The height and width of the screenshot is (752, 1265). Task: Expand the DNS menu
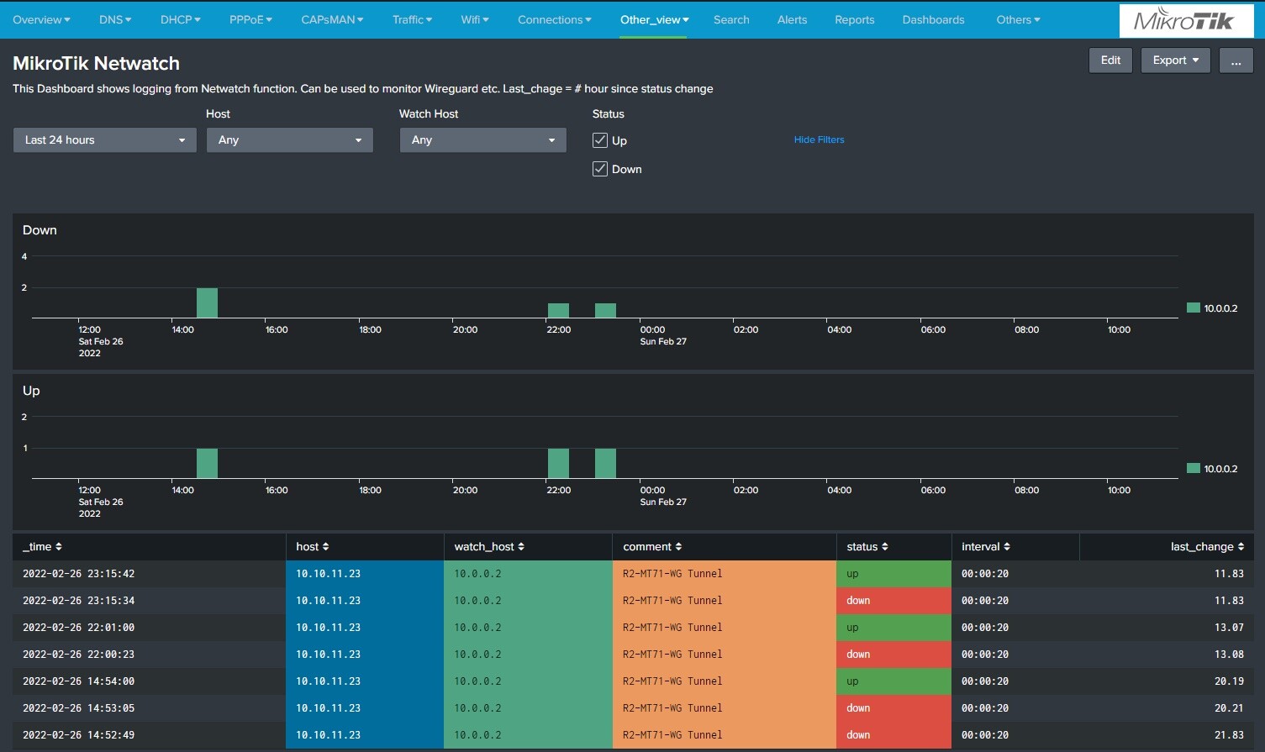point(115,19)
